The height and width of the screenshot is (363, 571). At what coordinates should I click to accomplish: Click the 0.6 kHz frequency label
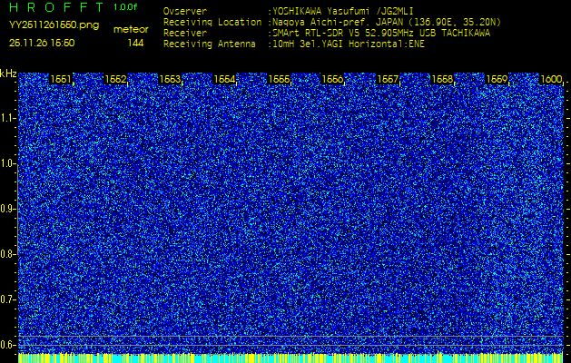(x=6, y=345)
